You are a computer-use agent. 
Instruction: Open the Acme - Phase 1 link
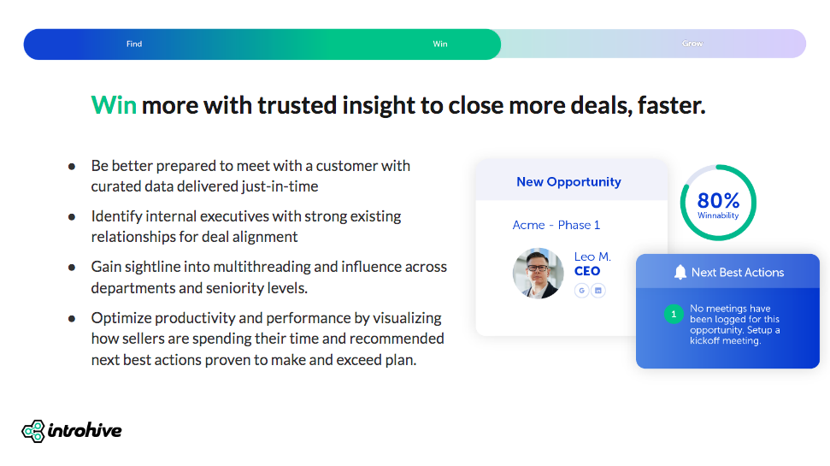click(556, 225)
